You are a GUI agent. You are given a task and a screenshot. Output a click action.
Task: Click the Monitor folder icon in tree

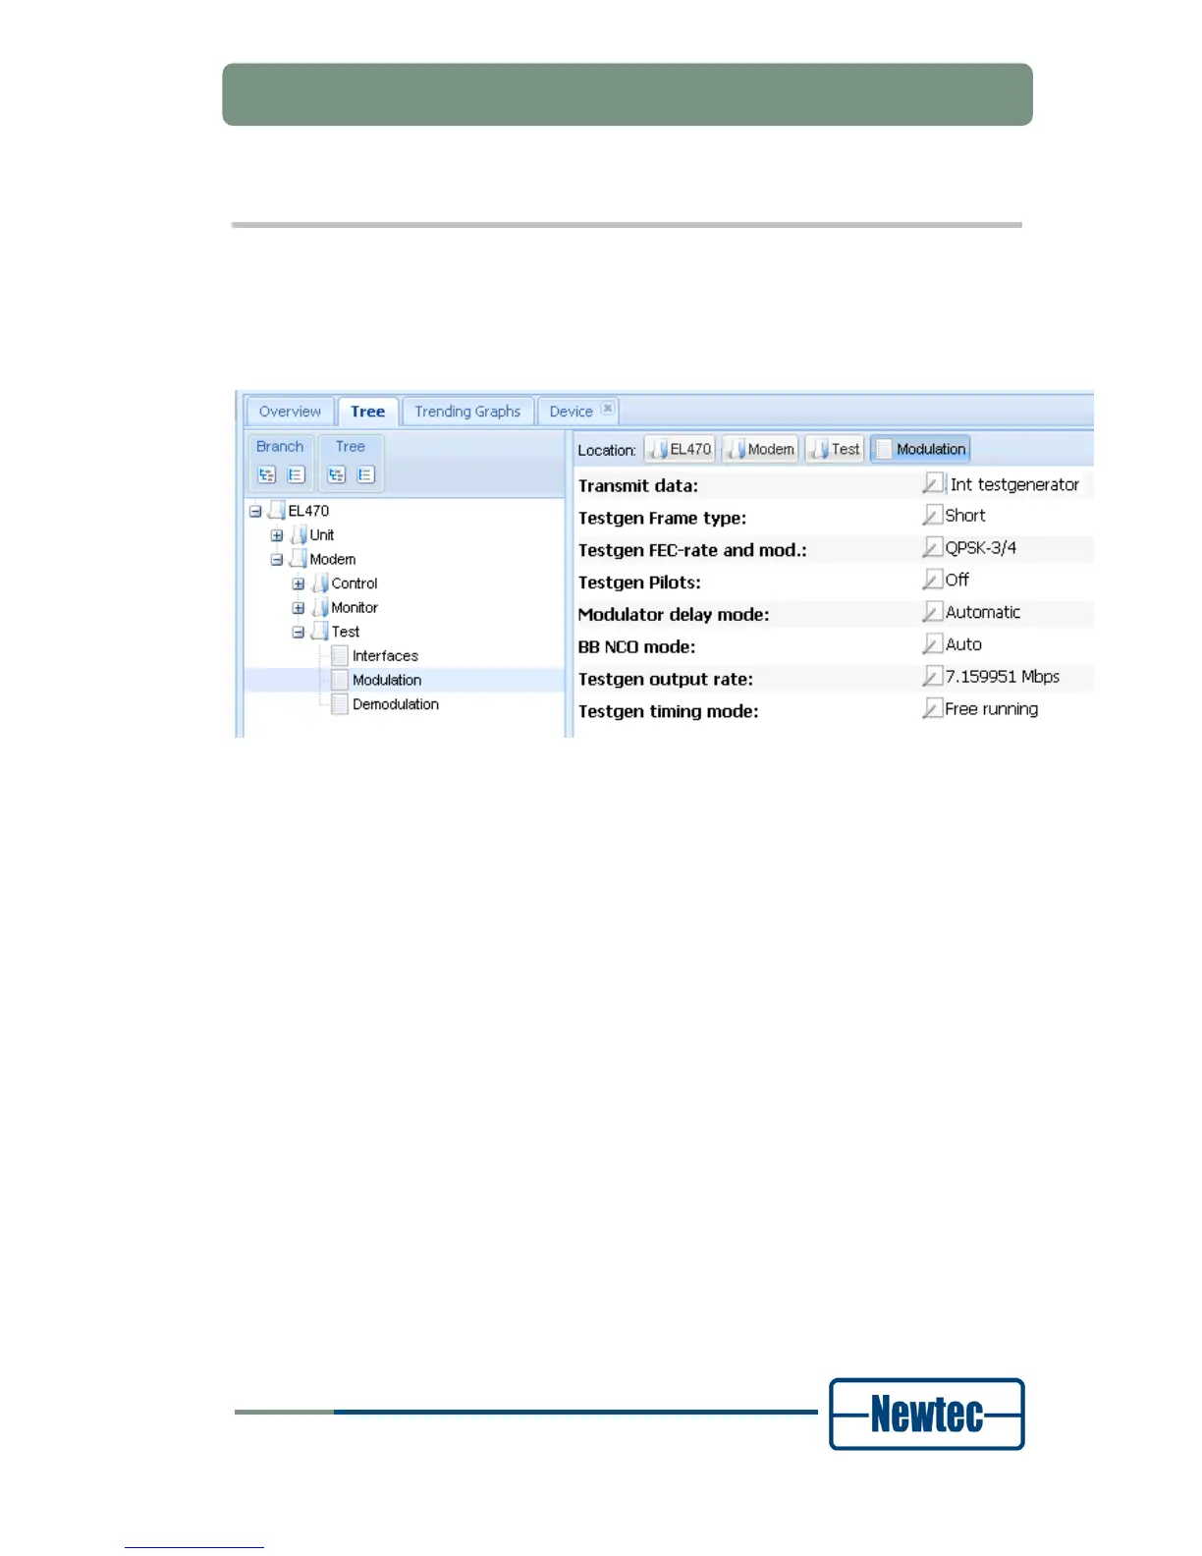click(320, 607)
